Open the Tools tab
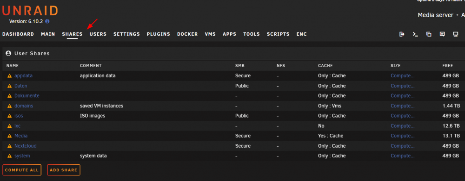Image resolution: width=465 pixels, height=181 pixels. tap(252, 34)
